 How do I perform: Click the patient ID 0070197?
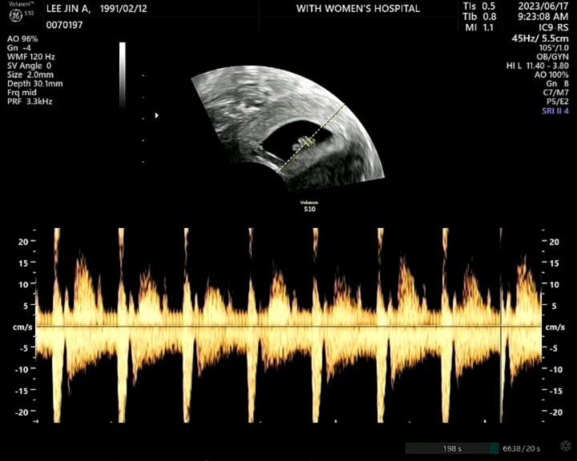click(64, 25)
